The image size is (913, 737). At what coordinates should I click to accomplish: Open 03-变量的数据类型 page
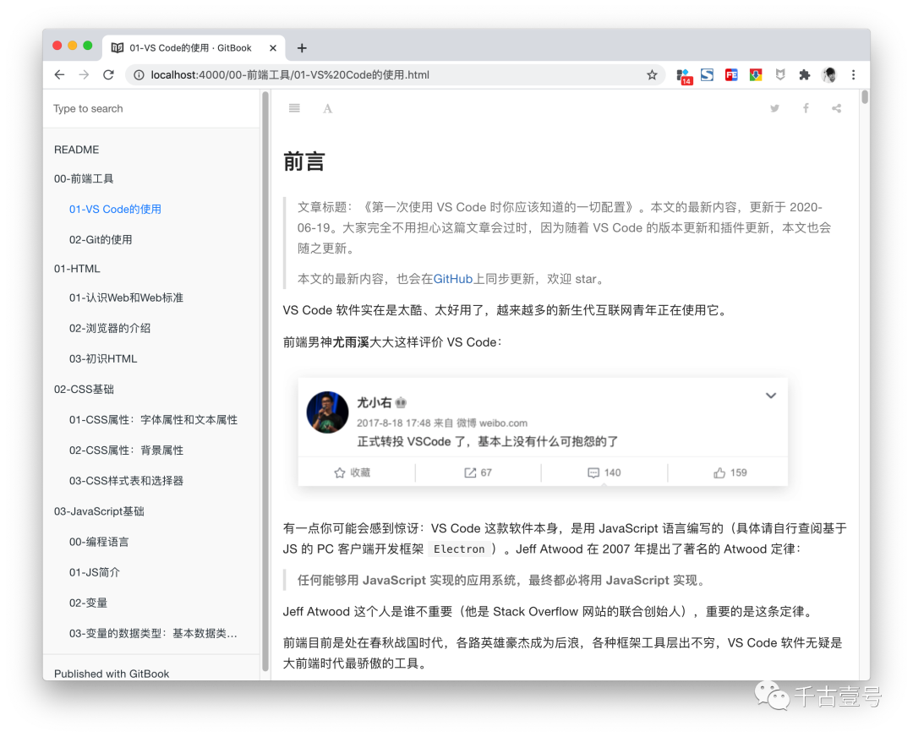153,633
